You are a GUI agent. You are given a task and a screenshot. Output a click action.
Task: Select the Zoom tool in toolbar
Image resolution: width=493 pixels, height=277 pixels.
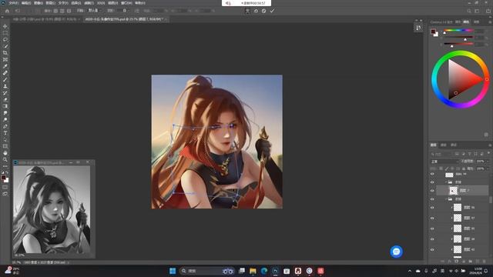[5, 159]
